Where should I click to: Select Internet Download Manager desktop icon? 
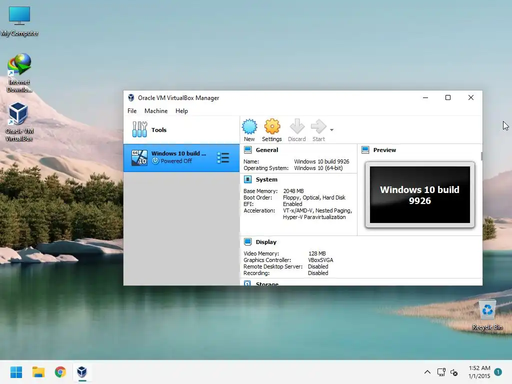[19, 73]
